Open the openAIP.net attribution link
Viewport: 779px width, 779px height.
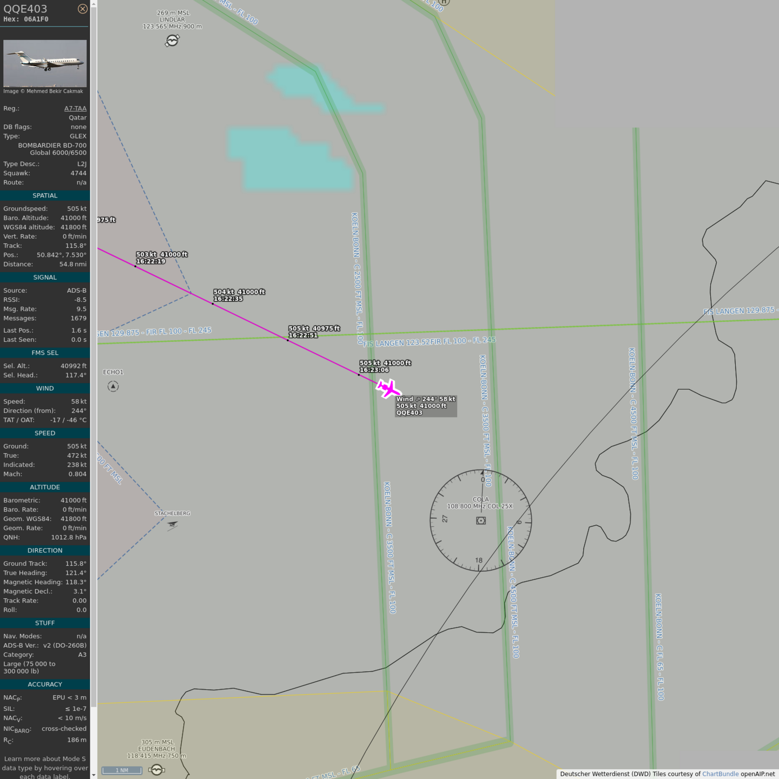757,774
